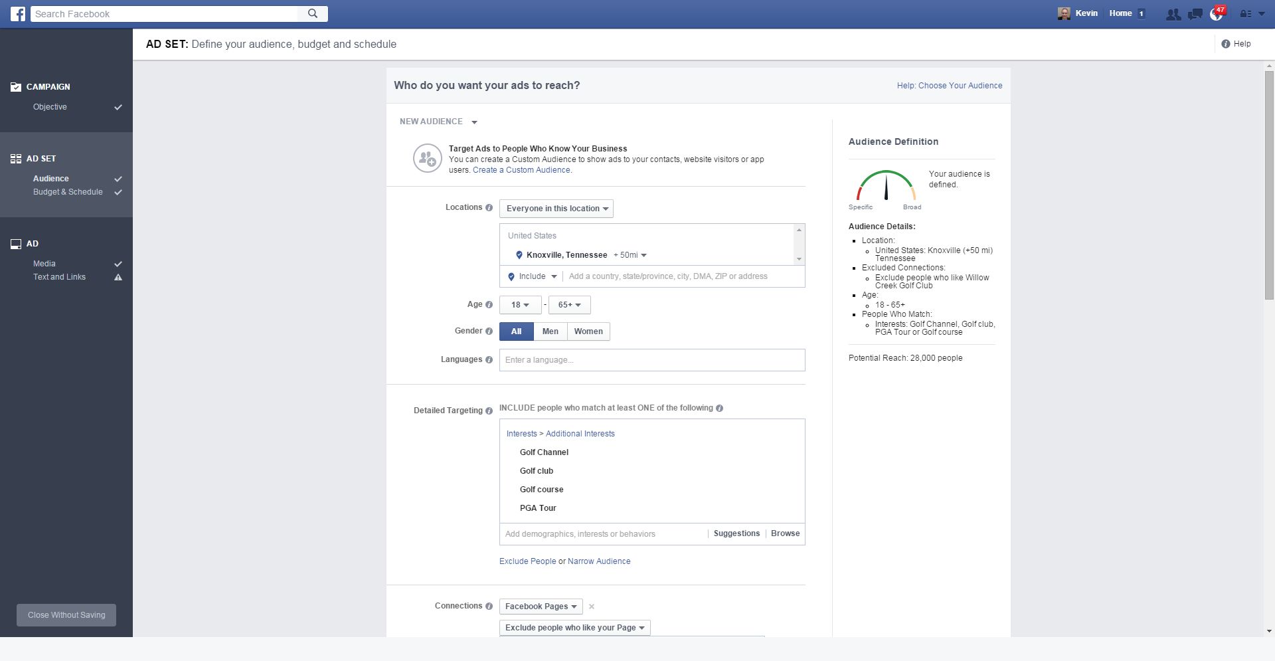Click the Facebook logo icon
The height and width of the screenshot is (661, 1275).
(18, 14)
